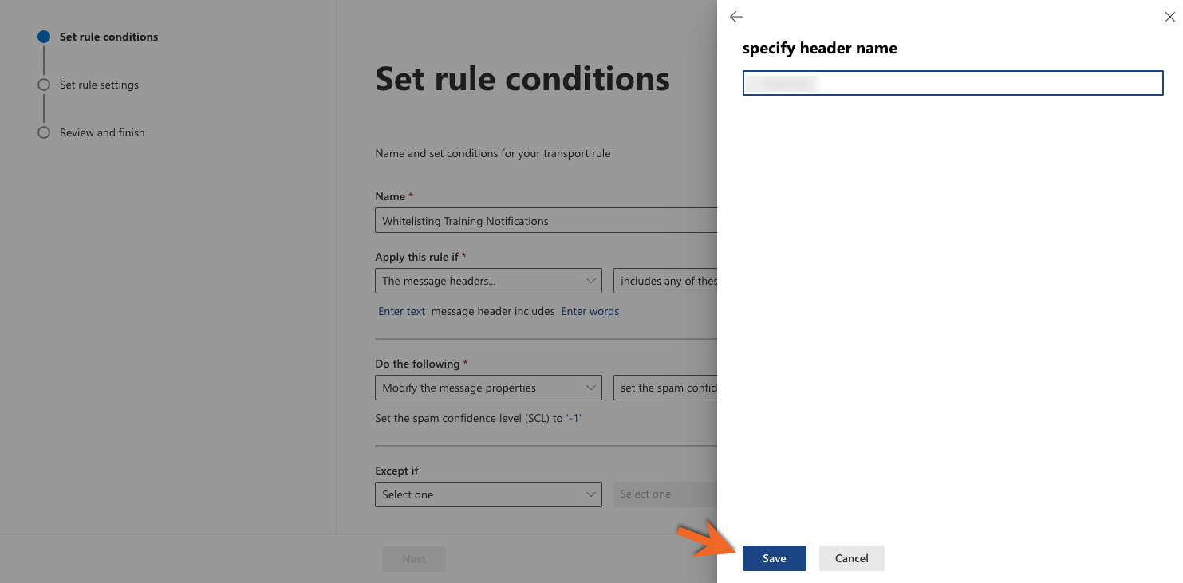This screenshot has height=583, width=1183.
Task: Click the '-1' SCL value link
Action: click(574, 418)
